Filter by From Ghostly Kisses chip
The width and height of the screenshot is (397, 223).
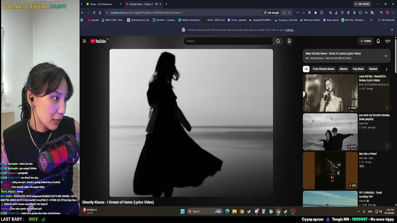tap(323, 69)
